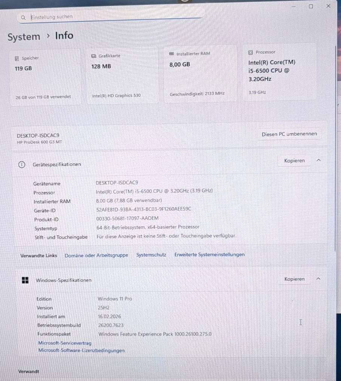Viewport: 341px width, 381px height.
Task: Open Microsoft-Servicevertrag link
Action: coord(65,343)
